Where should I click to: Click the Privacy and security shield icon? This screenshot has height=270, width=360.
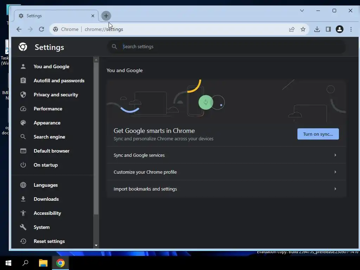23,95
